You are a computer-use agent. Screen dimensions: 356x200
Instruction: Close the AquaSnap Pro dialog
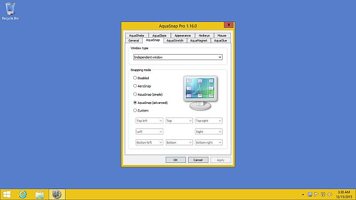click(x=229, y=25)
